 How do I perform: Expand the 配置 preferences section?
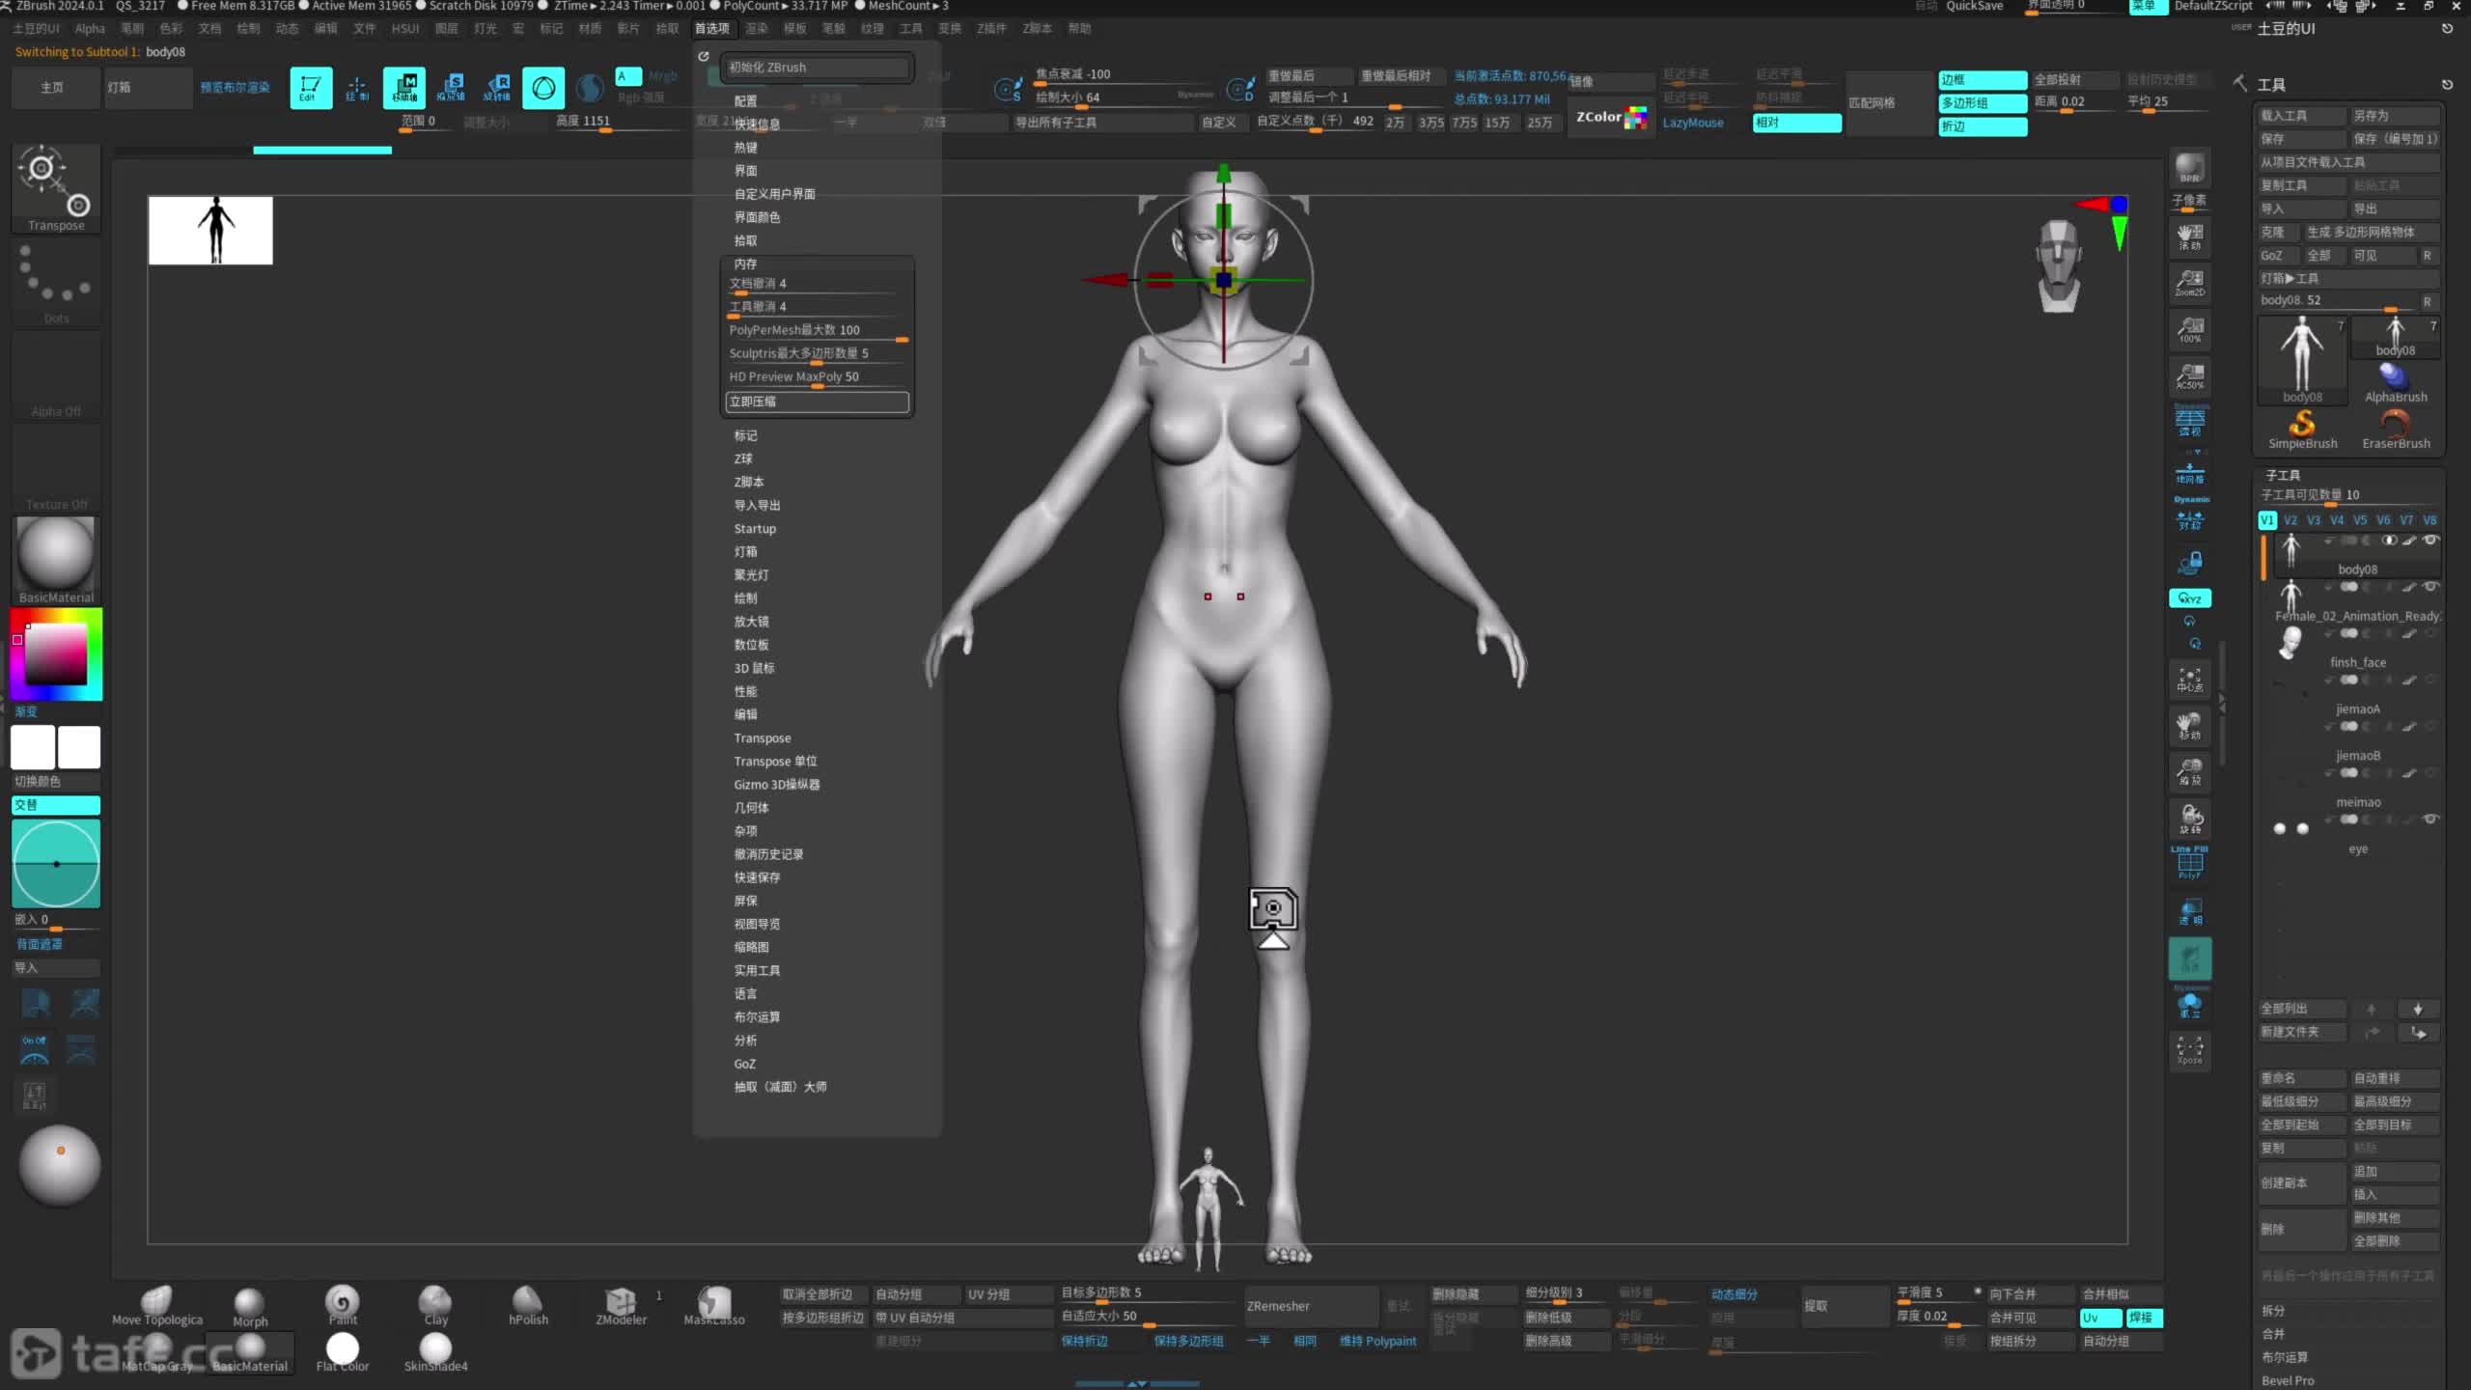(x=746, y=101)
